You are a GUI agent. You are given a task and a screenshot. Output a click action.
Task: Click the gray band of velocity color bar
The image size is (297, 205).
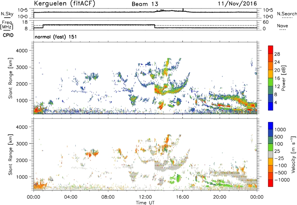point(271,154)
